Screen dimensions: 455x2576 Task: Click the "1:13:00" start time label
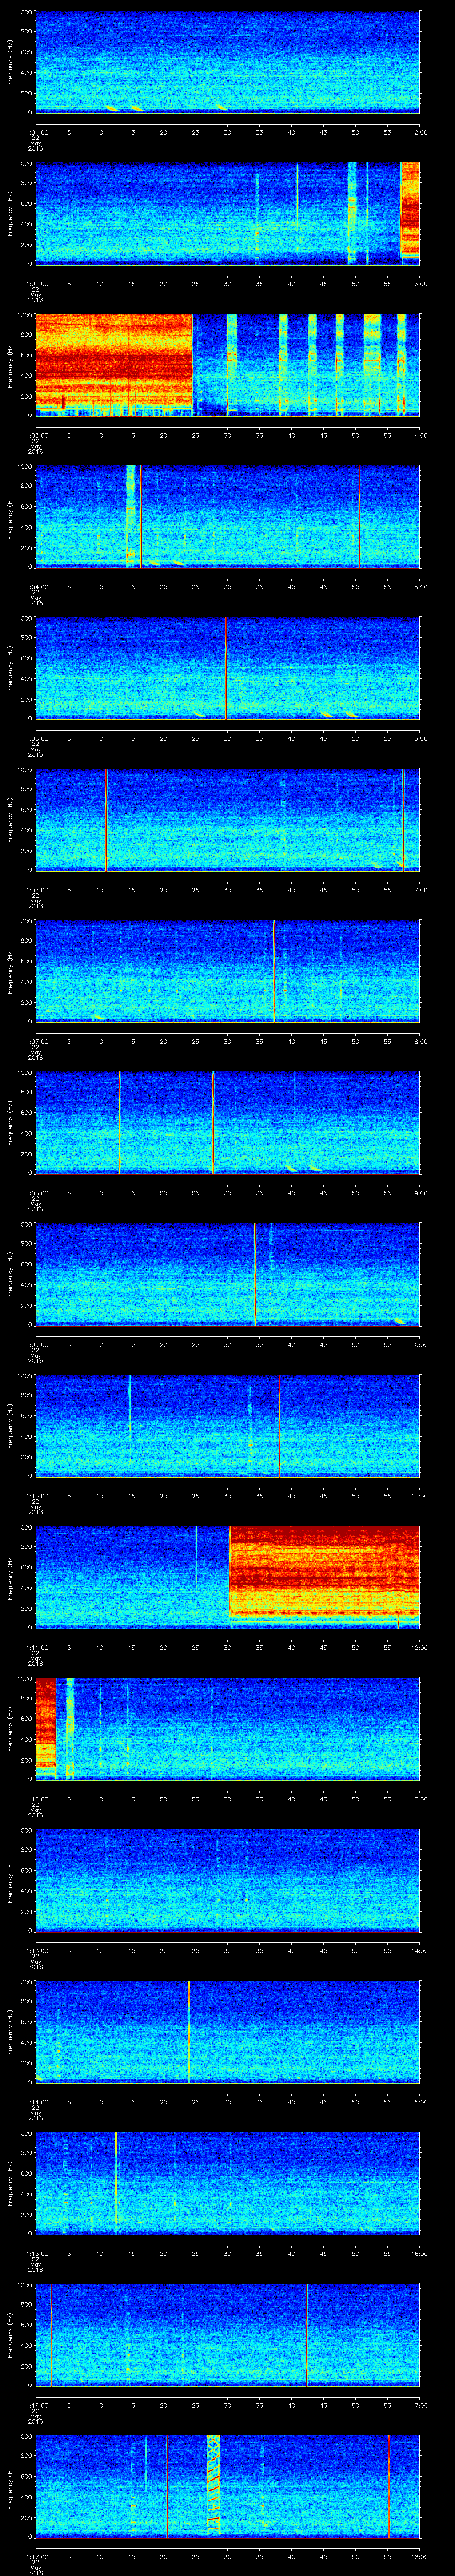(36, 1950)
